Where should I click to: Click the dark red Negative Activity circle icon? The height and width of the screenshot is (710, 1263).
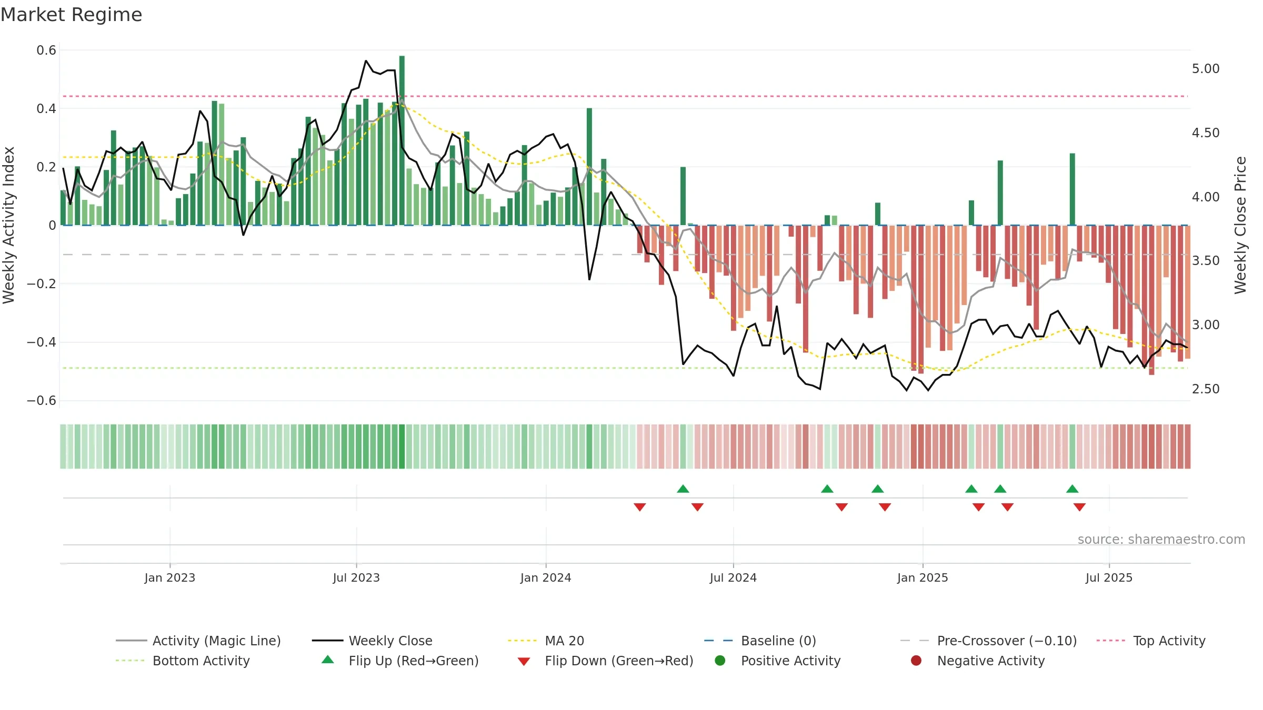(x=916, y=661)
